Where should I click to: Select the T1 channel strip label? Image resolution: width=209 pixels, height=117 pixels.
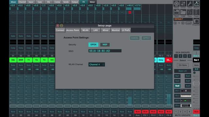29,60
